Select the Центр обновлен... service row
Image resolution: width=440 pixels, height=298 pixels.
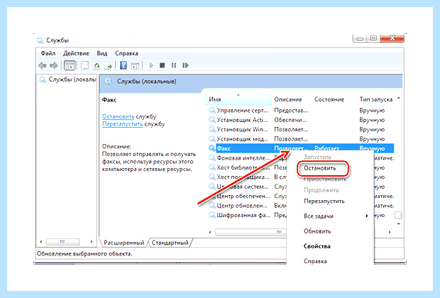pos(247,206)
